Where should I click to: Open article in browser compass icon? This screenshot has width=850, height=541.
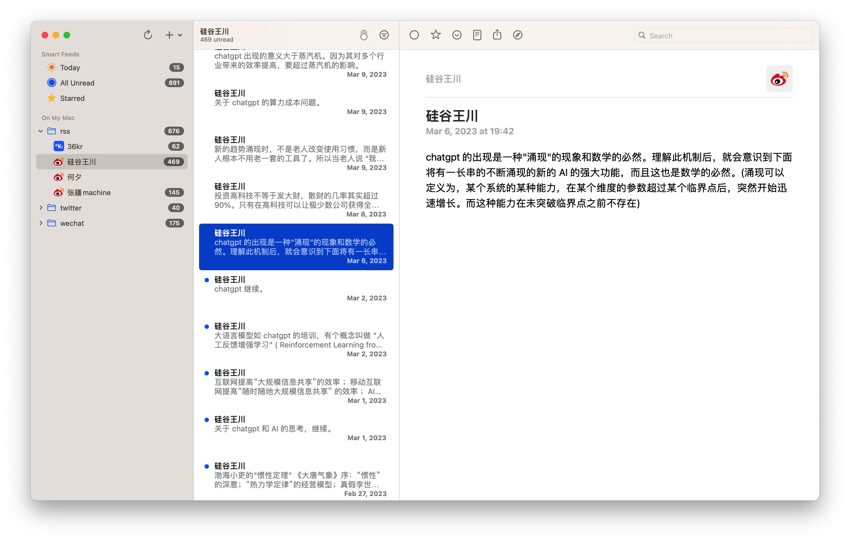518,35
